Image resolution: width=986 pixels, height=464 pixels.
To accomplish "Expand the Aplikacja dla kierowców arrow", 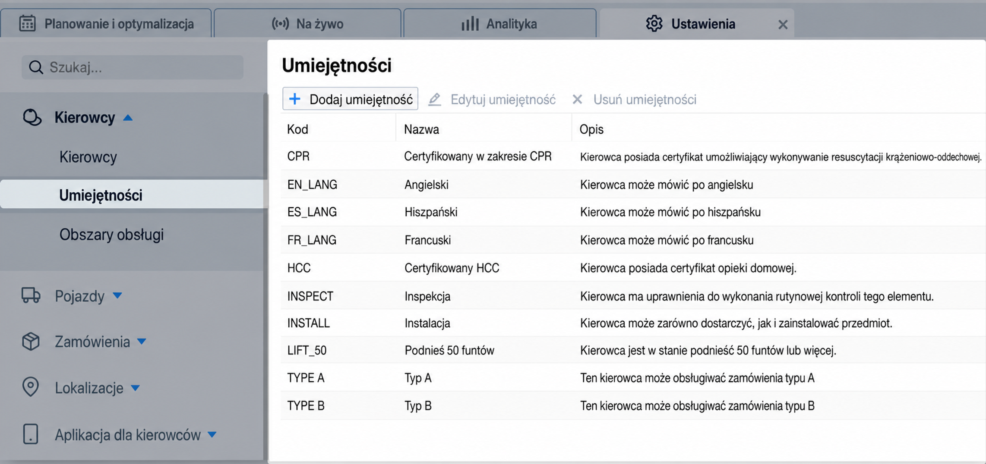I will pos(212,434).
